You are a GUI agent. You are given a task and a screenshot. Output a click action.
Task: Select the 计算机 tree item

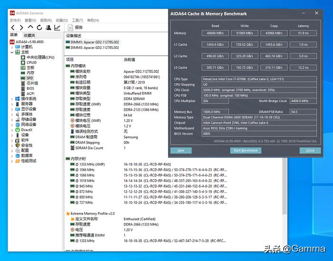pos(27,47)
